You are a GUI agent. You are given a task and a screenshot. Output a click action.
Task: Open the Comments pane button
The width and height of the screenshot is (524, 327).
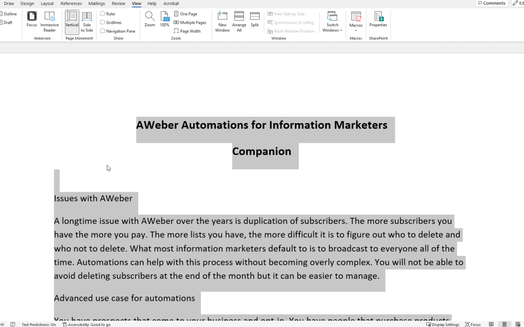[491, 3]
